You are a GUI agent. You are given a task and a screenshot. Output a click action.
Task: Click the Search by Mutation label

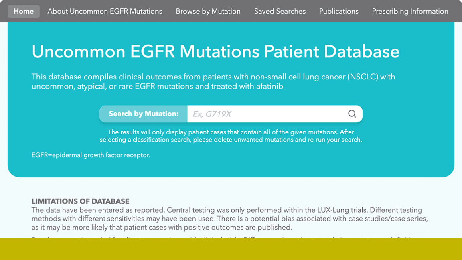click(x=142, y=114)
